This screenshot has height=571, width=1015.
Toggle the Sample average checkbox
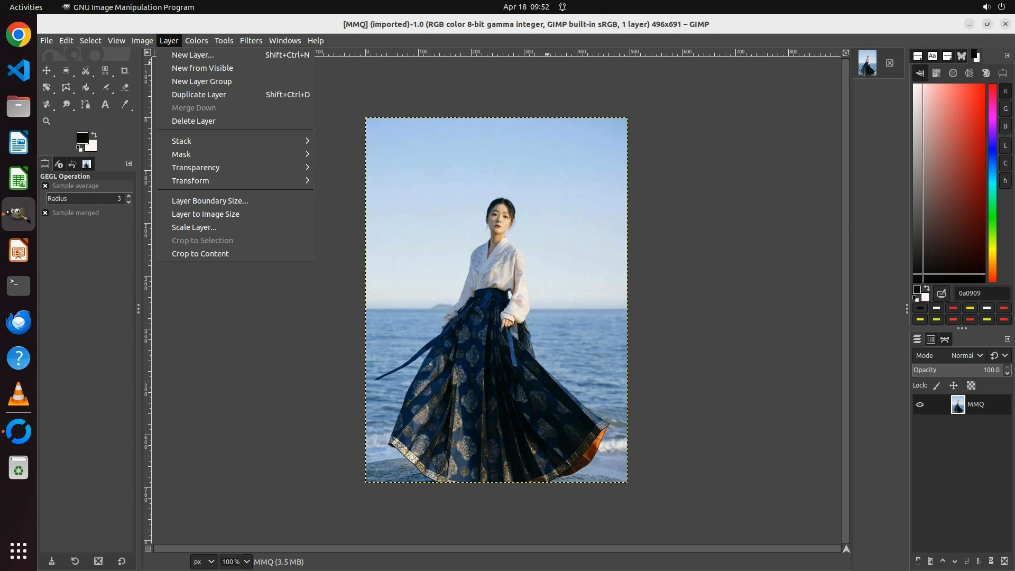(x=45, y=186)
